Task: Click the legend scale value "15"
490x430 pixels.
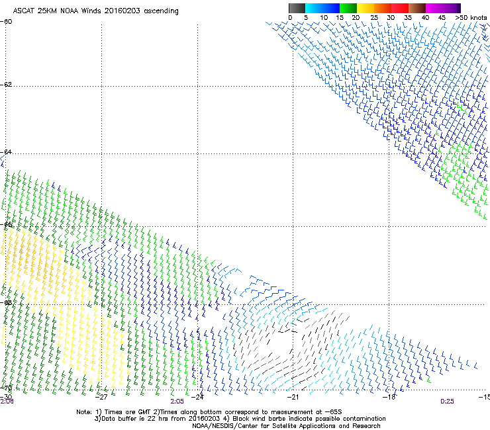Action: click(340, 18)
